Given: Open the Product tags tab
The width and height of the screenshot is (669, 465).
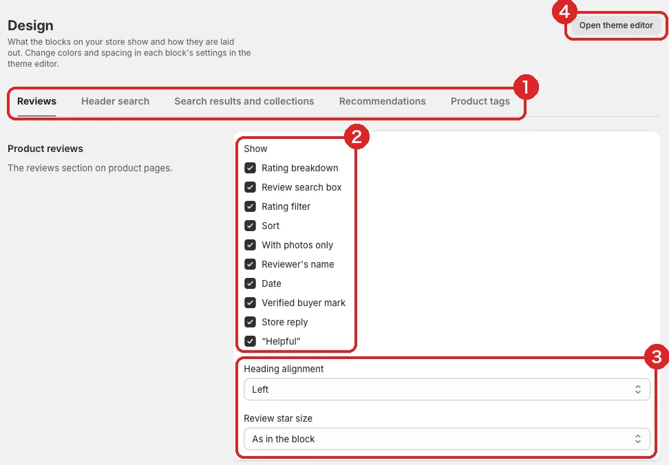Looking at the screenshot, I should click(480, 101).
